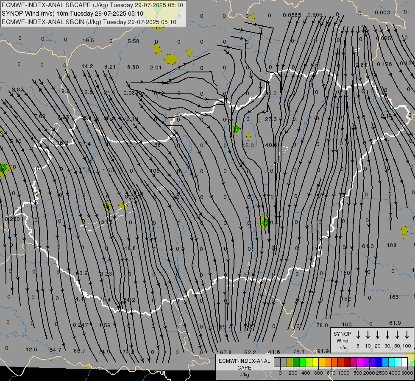Viewport: 415px width, 381px height.
Task: Click the map value 78.0
Action: point(322,325)
